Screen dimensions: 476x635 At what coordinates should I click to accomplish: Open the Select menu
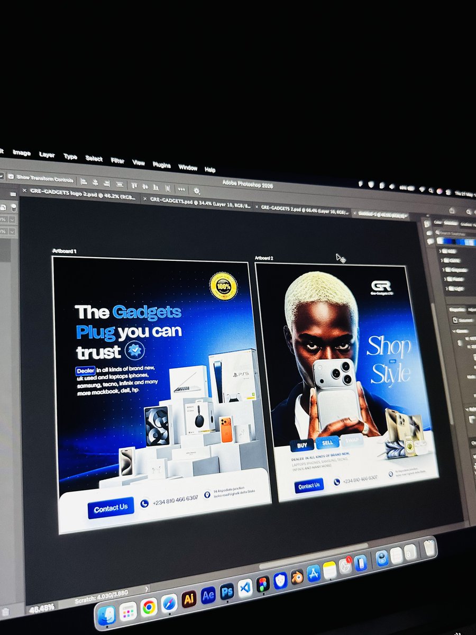(94, 159)
